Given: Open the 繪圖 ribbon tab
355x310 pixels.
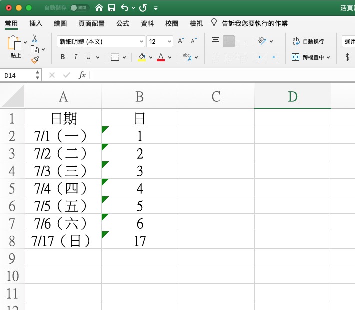Looking at the screenshot, I should [x=60, y=23].
